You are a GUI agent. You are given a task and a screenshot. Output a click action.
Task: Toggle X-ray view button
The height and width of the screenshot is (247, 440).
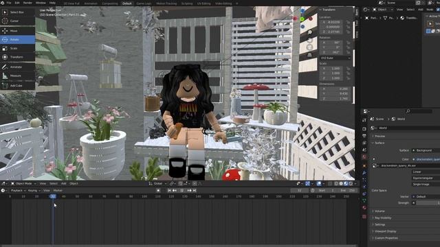pos(330,184)
